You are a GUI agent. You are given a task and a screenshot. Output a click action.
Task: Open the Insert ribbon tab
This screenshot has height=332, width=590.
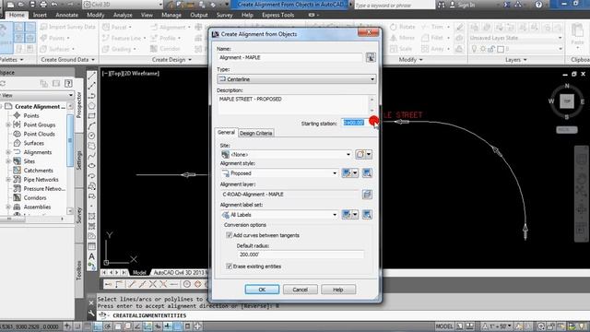[x=40, y=15]
